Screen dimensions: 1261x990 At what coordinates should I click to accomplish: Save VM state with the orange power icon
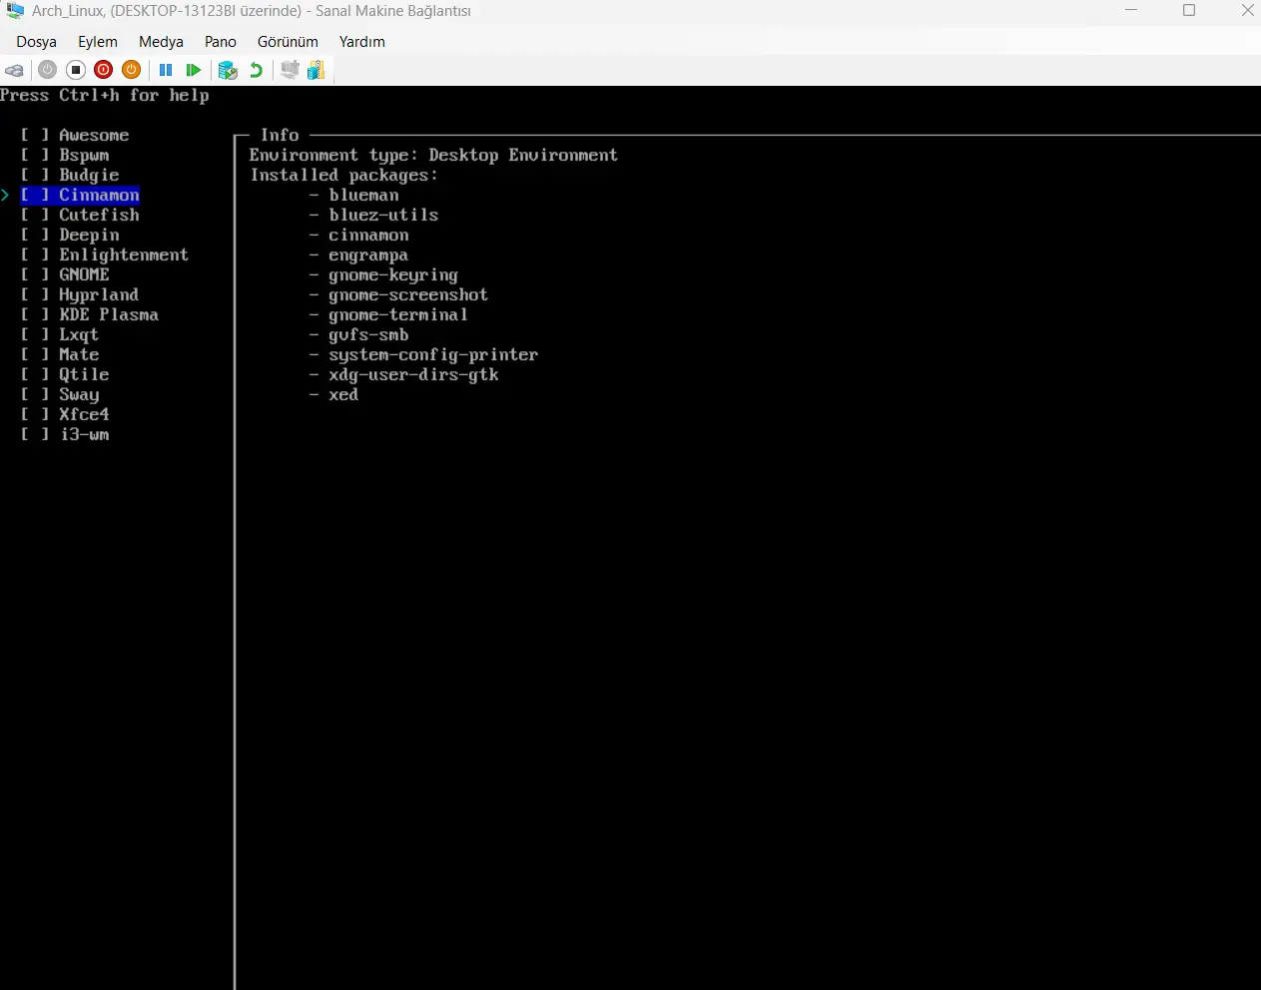tap(131, 70)
